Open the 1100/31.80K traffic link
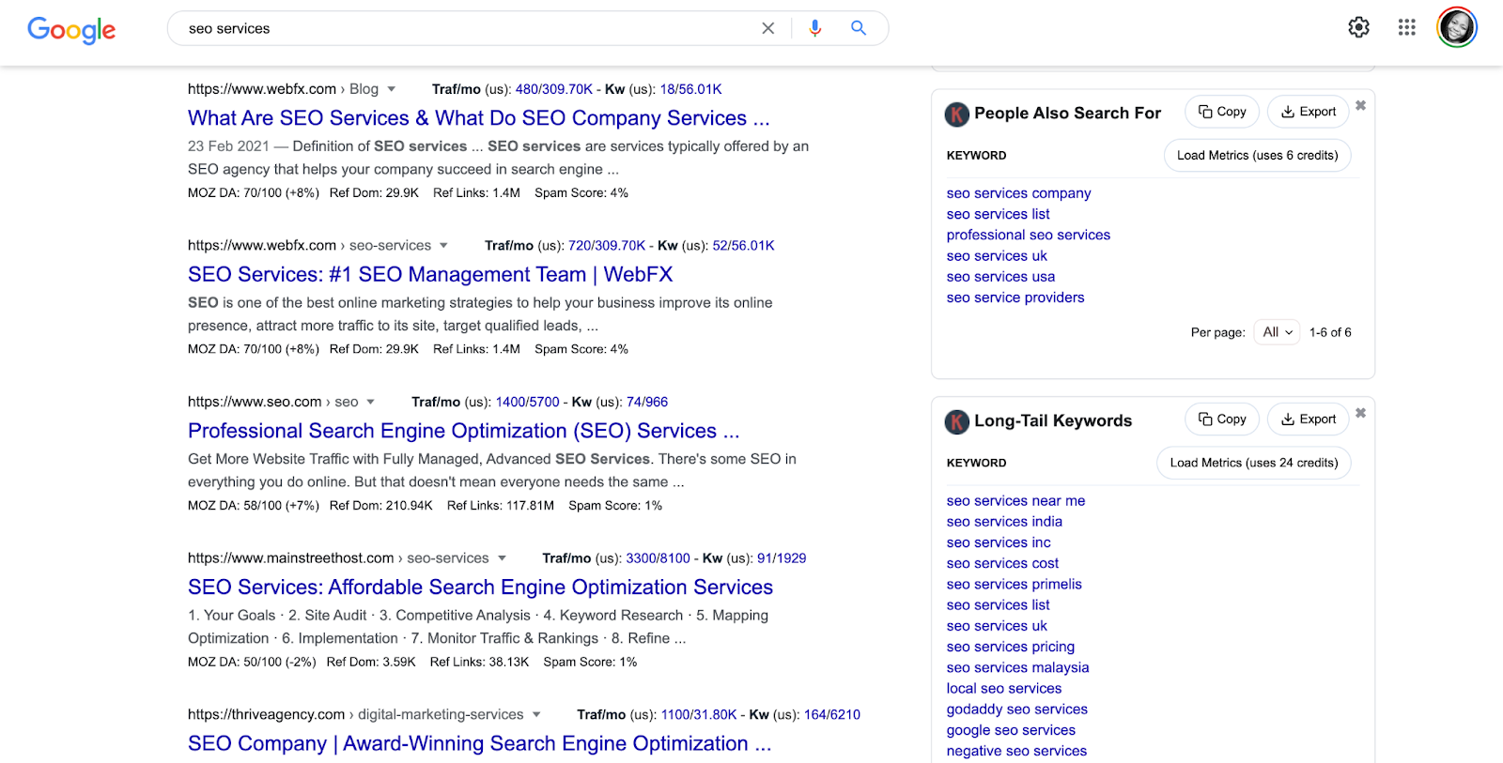 [x=699, y=714]
